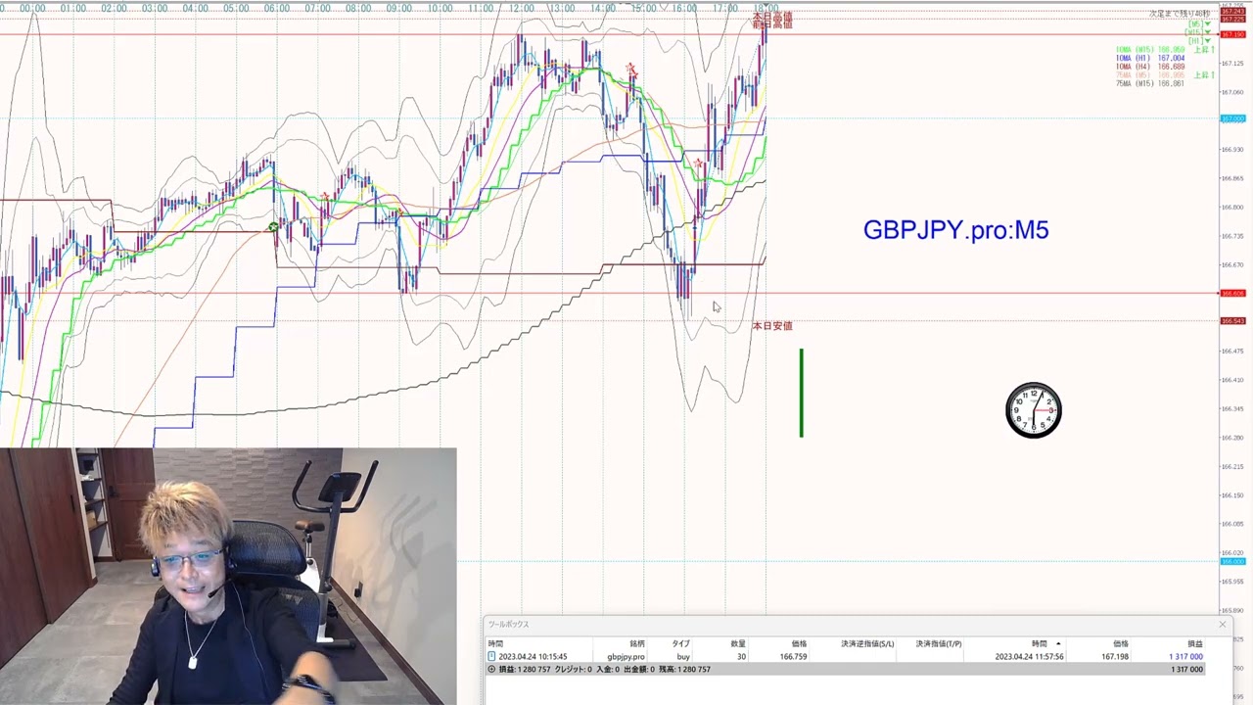This screenshot has height=705, width=1253.
Task: Sort trades by the 時間 column with arrow
Action: (x=1043, y=643)
